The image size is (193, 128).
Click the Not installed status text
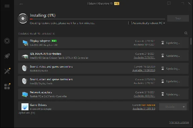coord(148,105)
